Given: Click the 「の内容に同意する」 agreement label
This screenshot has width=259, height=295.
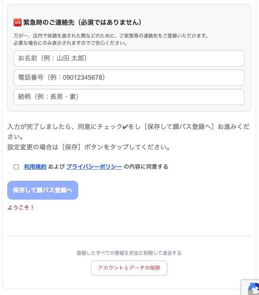Looking at the screenshot, I should 146,167.
